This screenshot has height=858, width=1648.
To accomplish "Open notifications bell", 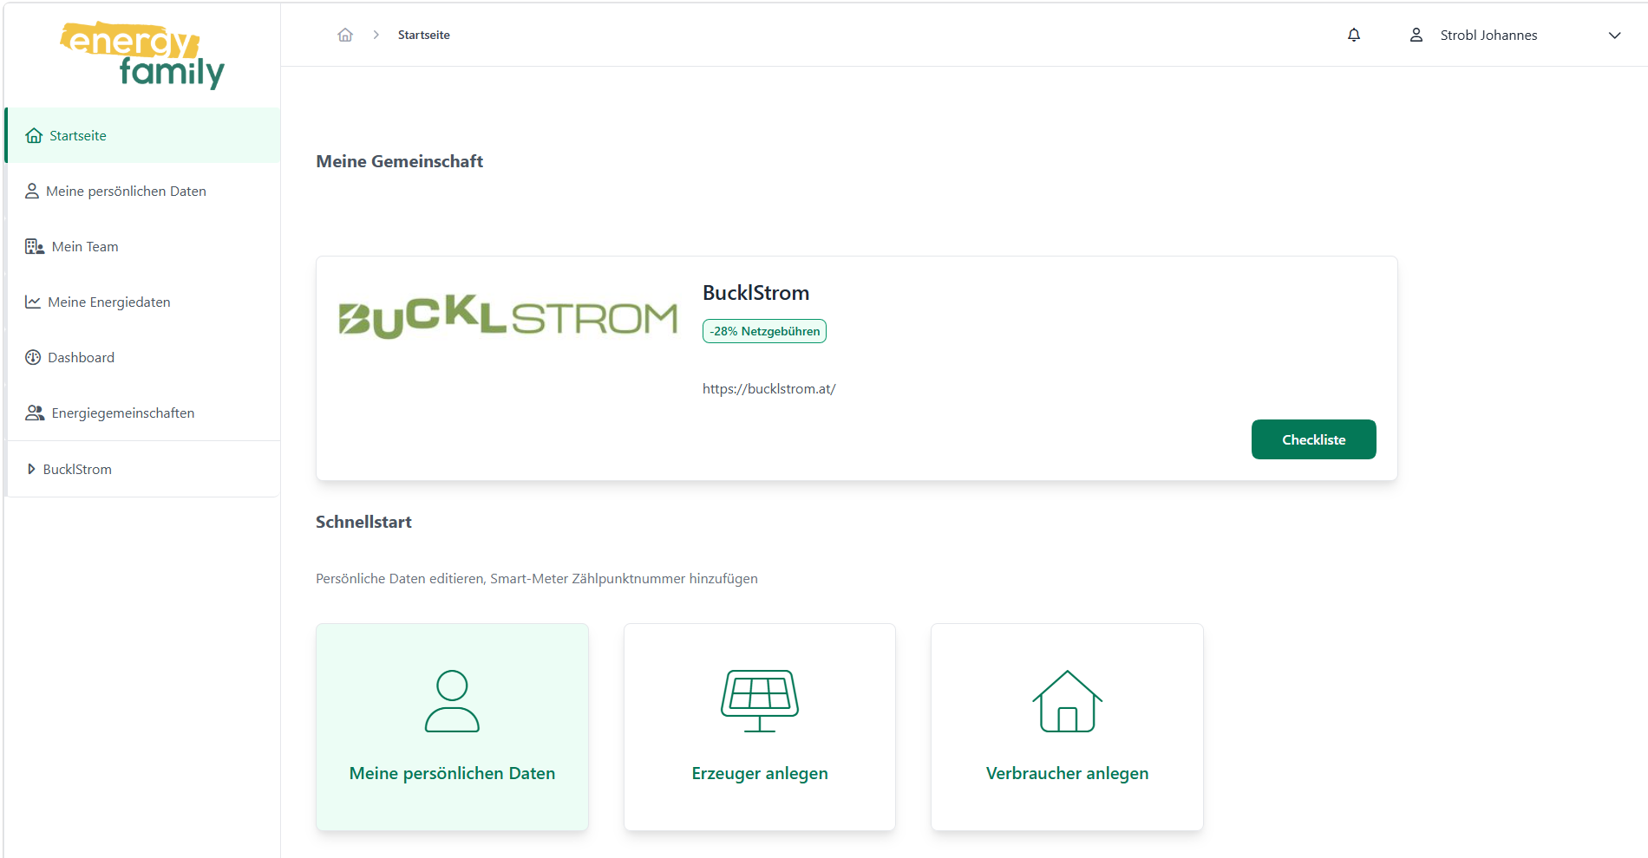I will point(1354,35).
